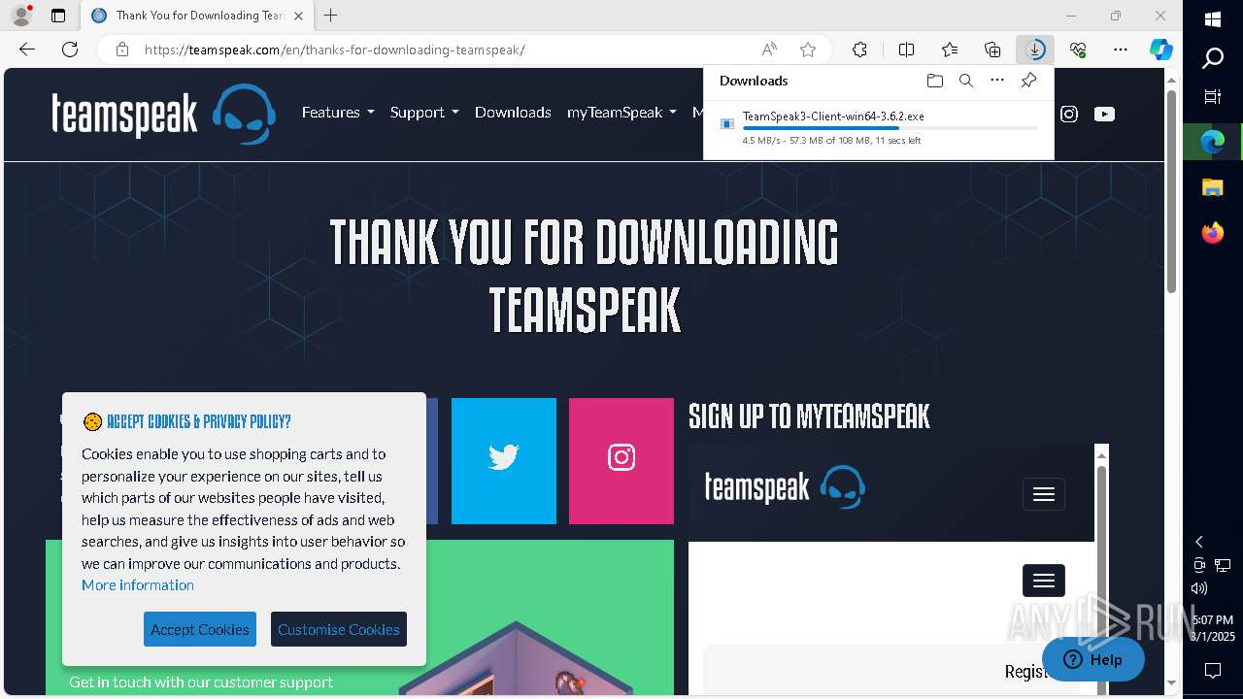1243x699 pixels.
Task: Show hidden tray icons chevron
Action: click(1199, 542)
